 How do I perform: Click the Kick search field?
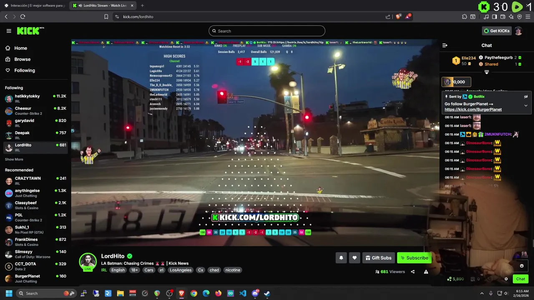pos(267,31)
